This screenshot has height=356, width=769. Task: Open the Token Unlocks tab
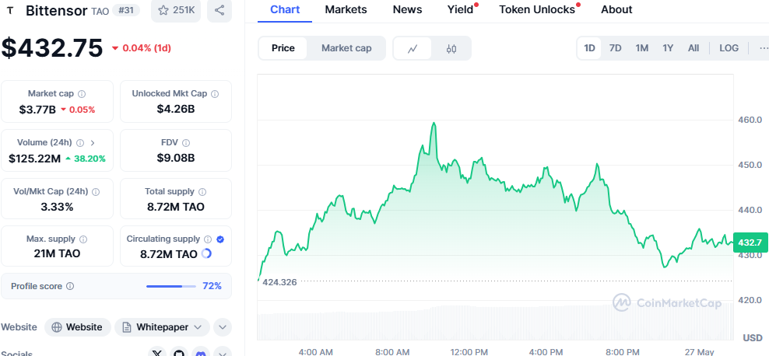(x=537, y=9)
